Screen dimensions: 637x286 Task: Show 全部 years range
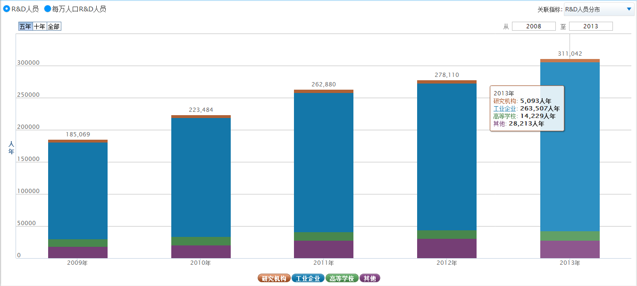(x=54, y=26)
